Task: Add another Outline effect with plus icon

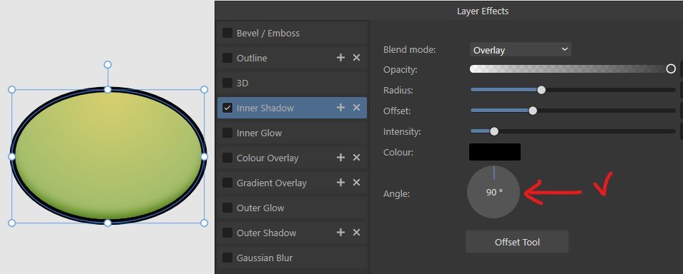Action: 340,58
